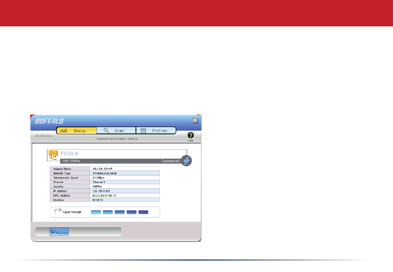Click the Security label cell

70,187
